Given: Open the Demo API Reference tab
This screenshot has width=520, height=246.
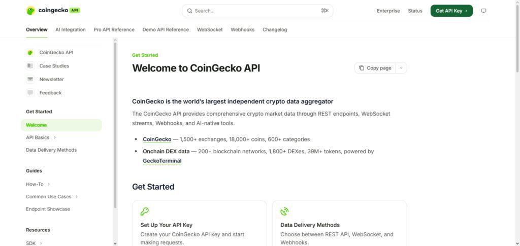Looking at the screenshot, I should 166,30.
